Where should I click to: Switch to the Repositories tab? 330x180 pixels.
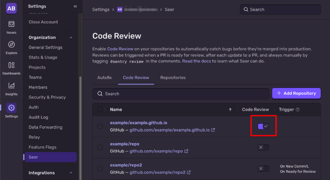click(173, 77)
